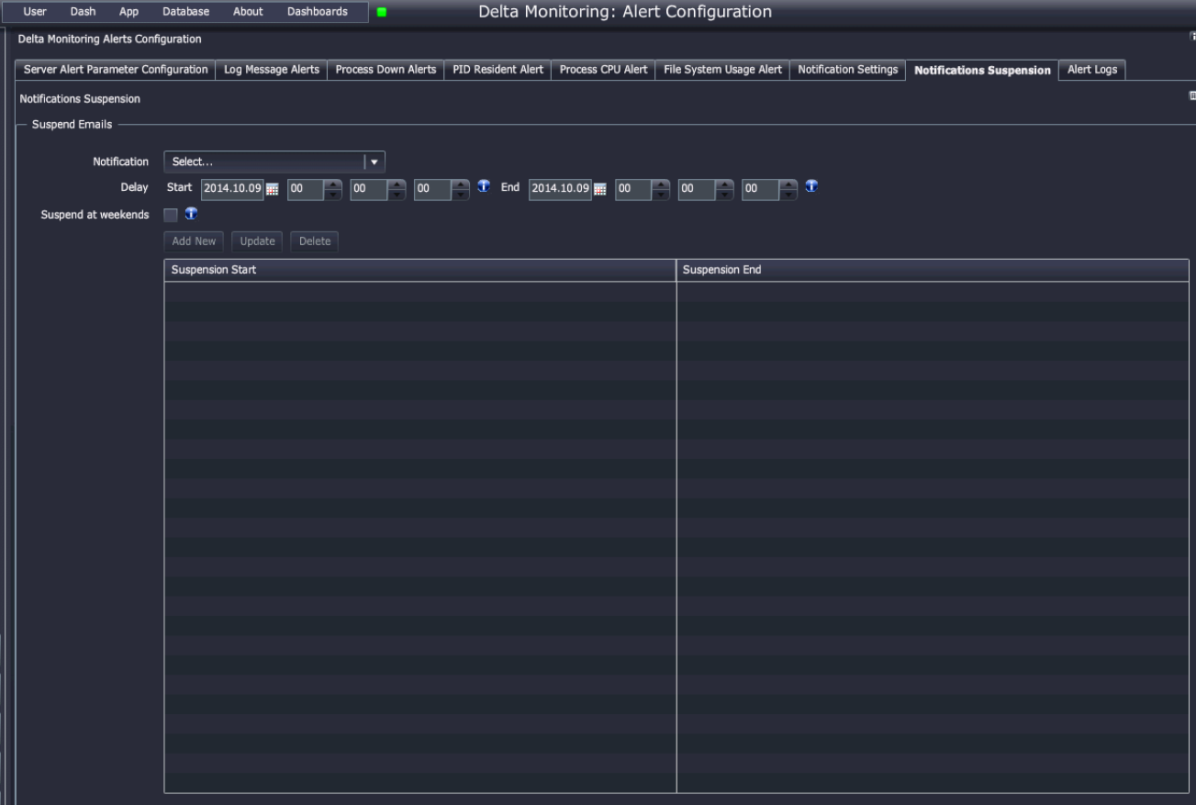Image resolution: width=1196 pixels, height=805 pixels.
Task: Sort by Suspension Start column header
Action: pos(420,270)
